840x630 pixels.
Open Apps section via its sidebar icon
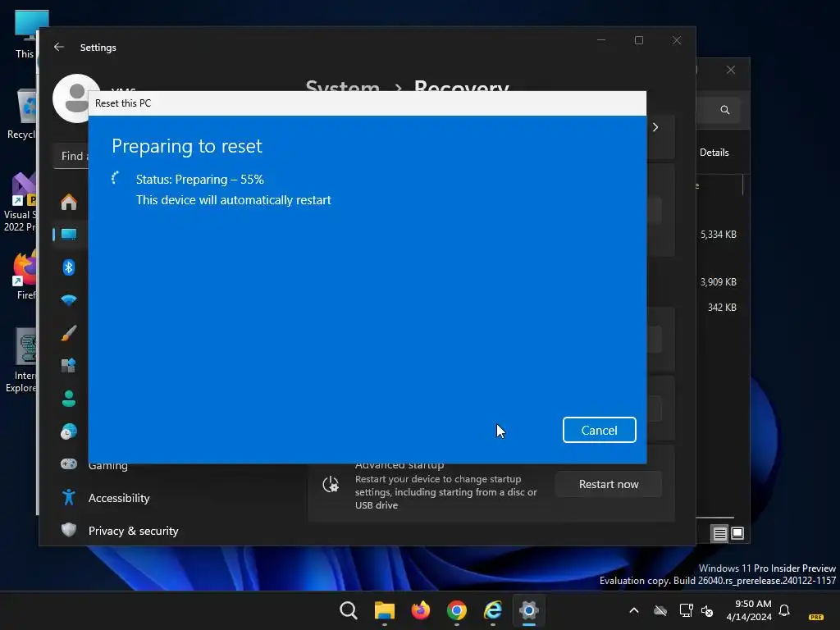(x=69, y=366)
